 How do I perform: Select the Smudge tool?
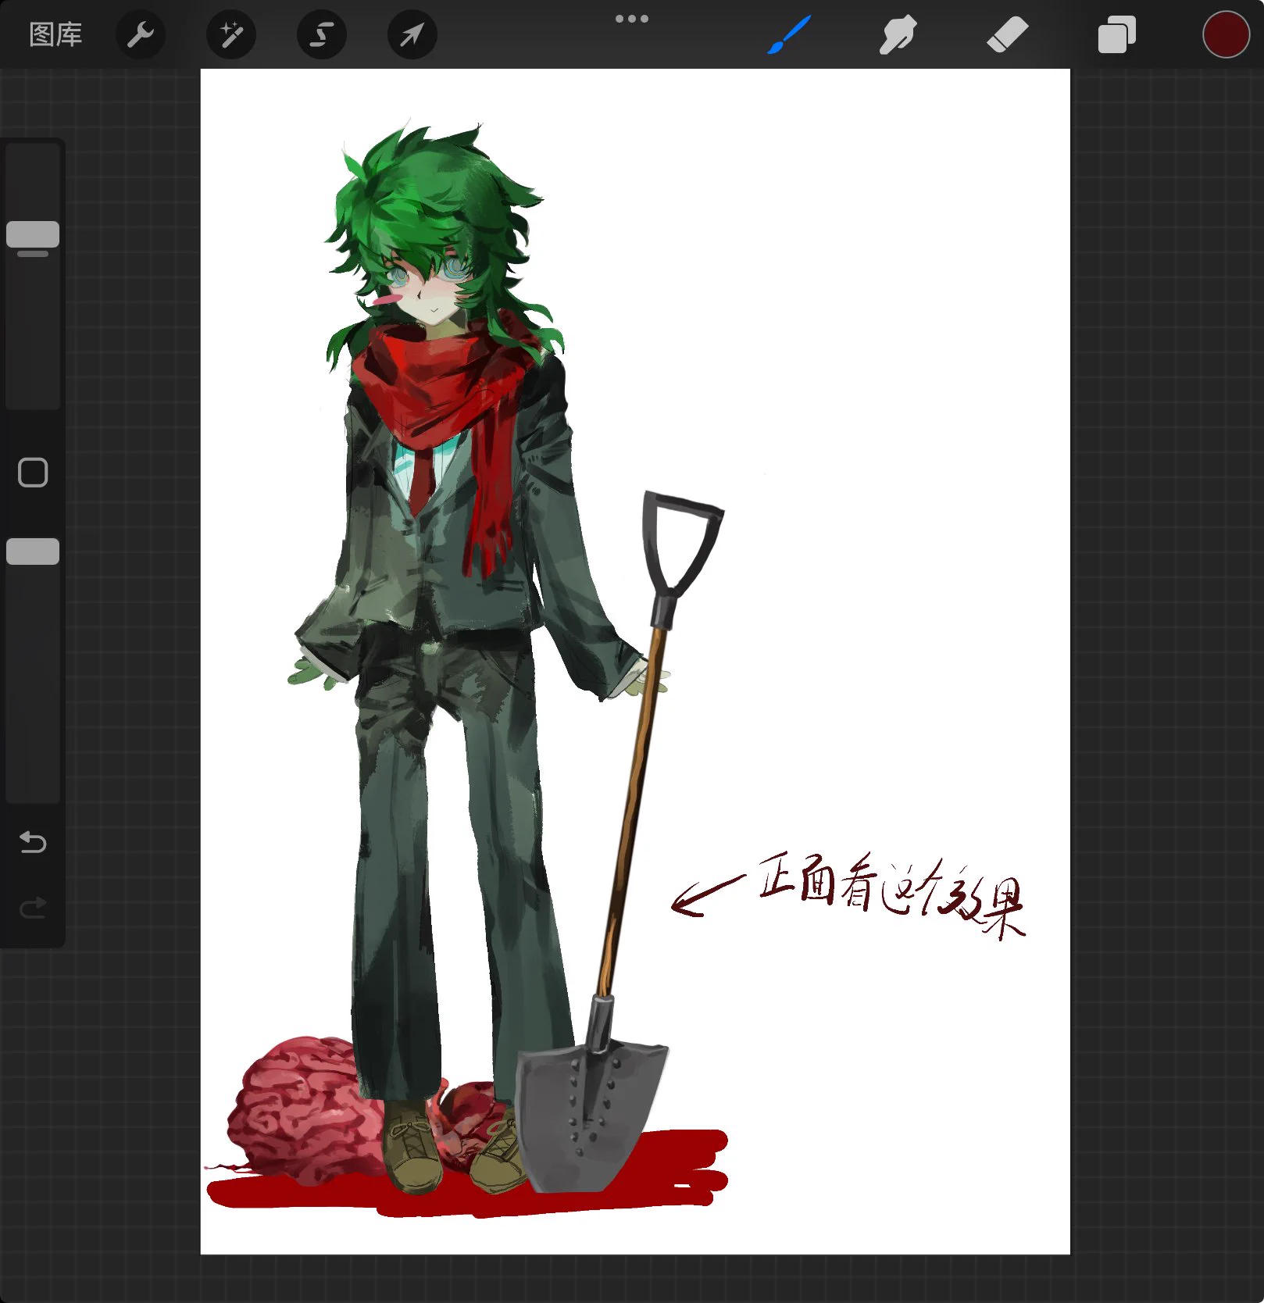pos(898,35)
